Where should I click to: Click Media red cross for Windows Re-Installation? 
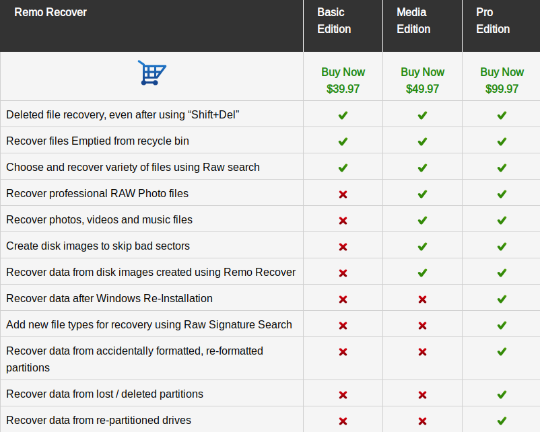[423, 299]
